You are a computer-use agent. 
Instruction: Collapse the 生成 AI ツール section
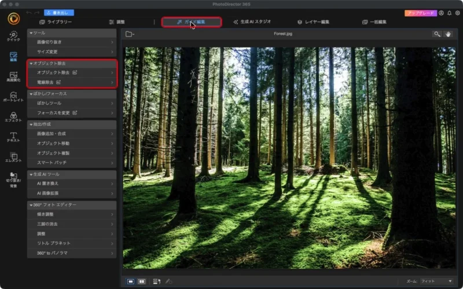point(72,174)
